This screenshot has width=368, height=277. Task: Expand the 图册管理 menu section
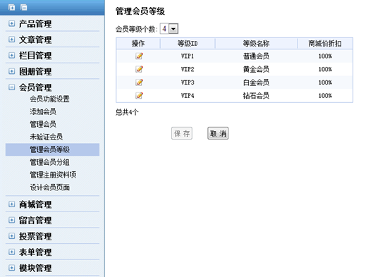11,71
